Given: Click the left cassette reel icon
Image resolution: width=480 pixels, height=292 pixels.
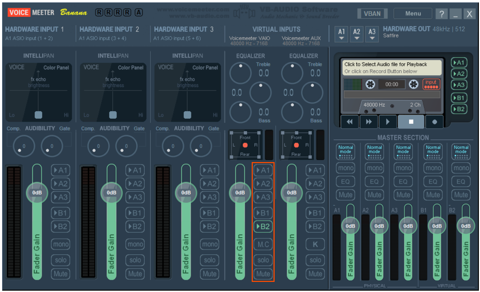Looking at the screenshot, I should point(370,84).
